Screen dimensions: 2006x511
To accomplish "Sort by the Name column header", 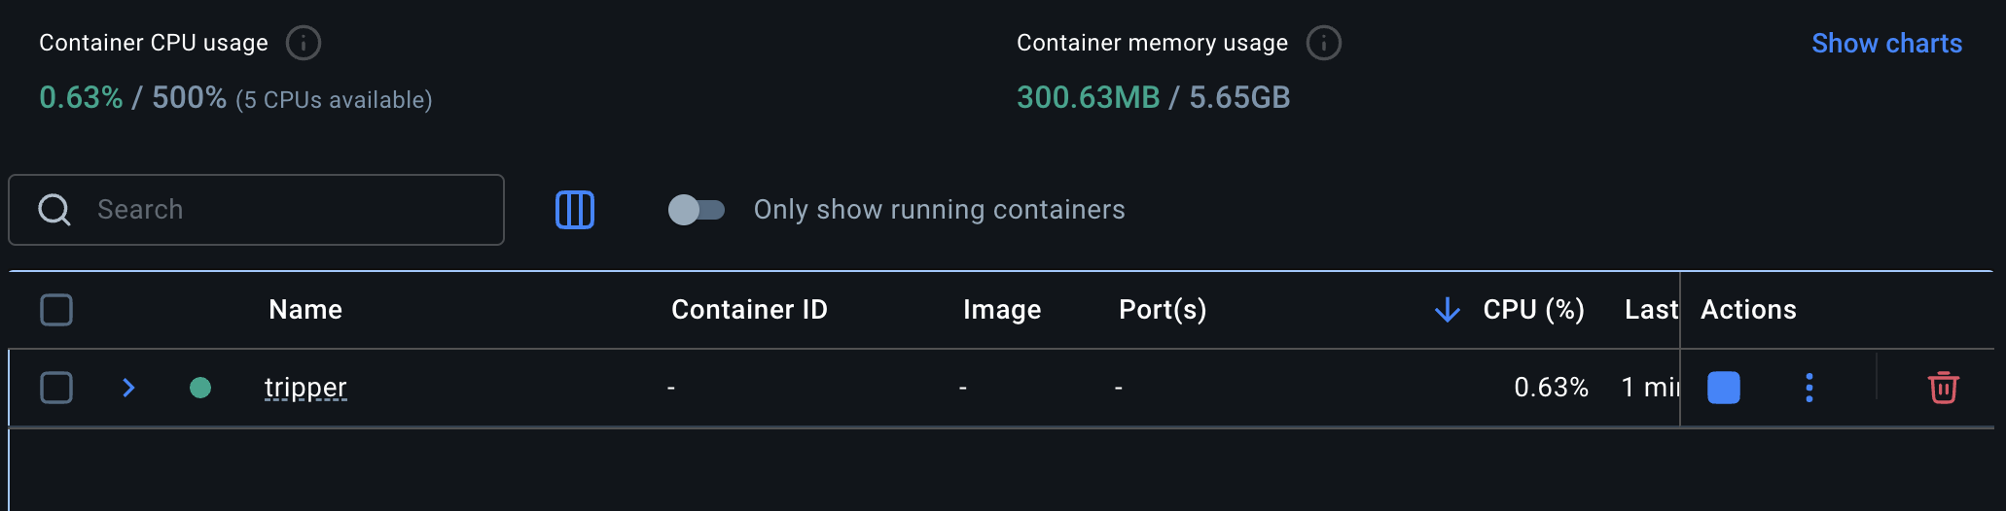I will coord(305,310).
